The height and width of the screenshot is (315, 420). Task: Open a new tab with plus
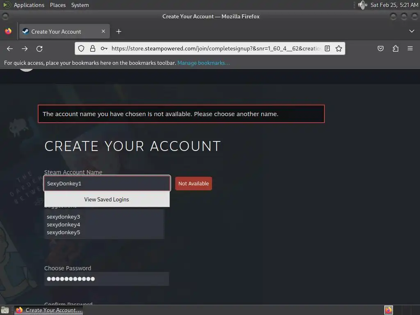(x=119, y=32)
